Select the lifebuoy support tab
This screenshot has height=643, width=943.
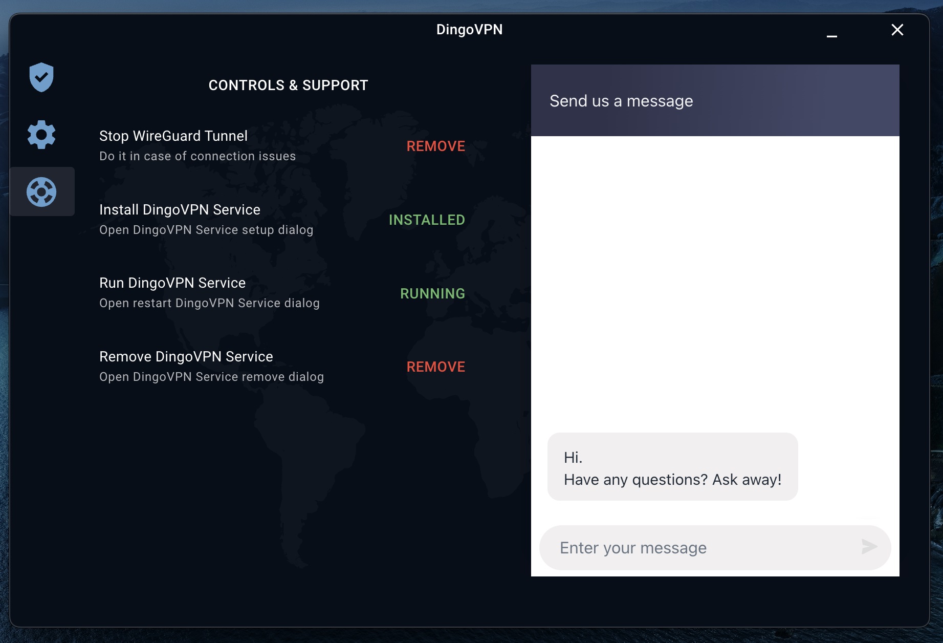tap(41, 192)
